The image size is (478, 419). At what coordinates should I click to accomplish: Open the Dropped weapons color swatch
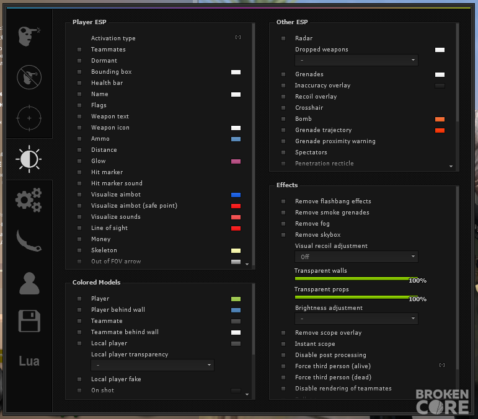[x=440, y=50]
